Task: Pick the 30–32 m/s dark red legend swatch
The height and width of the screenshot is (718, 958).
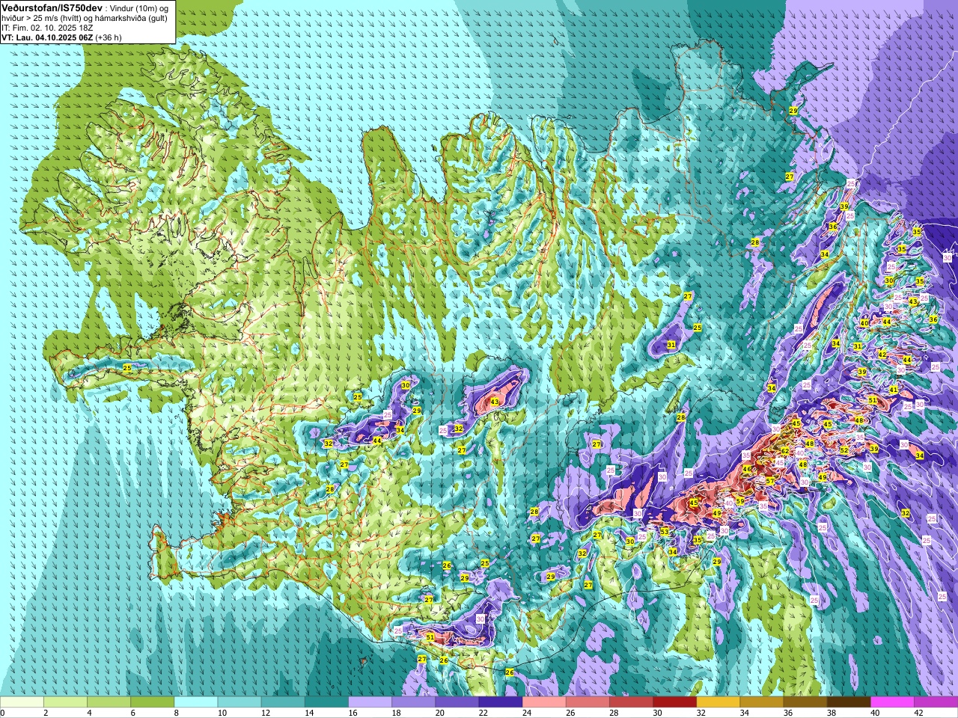Action: point(674,702)
